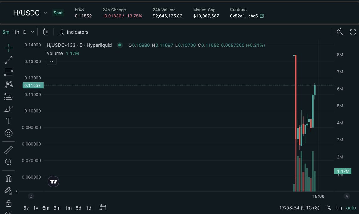The height and width of the screenshot is (214, 359).
Task: Select the ruler measure tool
Action: [9, 150]
